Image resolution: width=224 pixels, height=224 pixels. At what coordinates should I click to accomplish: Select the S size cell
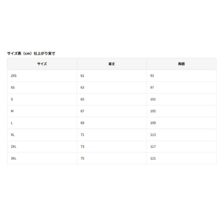[42, 99]
